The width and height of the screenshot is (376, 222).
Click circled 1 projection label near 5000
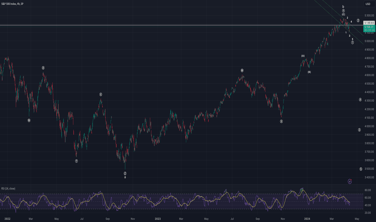tap(353, 42)
